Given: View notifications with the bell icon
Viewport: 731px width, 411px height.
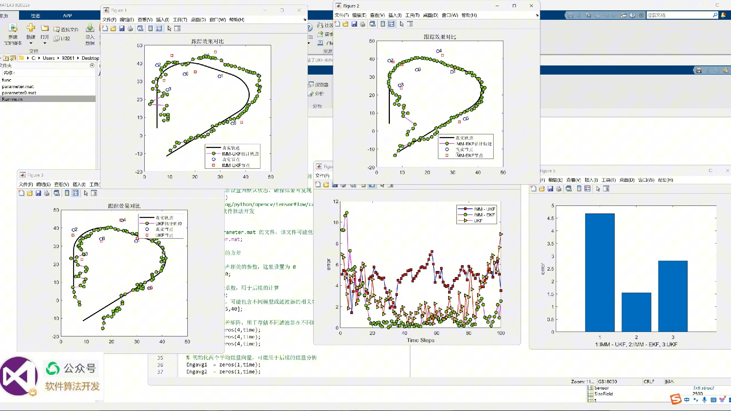Looking at the screenshot, I should pos(723,15).
